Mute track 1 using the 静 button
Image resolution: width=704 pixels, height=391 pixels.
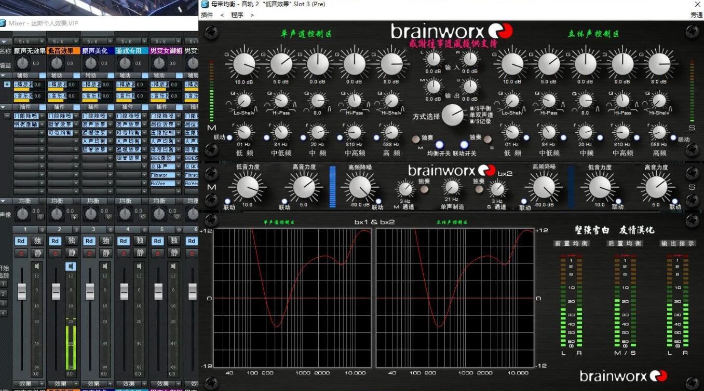37,253
